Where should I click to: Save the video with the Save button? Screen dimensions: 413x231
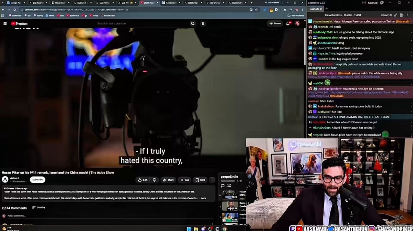[200, 180]
